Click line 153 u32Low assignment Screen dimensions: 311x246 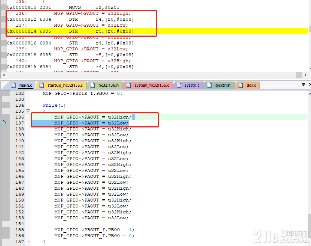click(x=91, y=218)
